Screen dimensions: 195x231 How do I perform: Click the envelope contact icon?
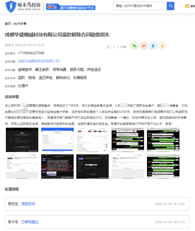coord(187,6)
